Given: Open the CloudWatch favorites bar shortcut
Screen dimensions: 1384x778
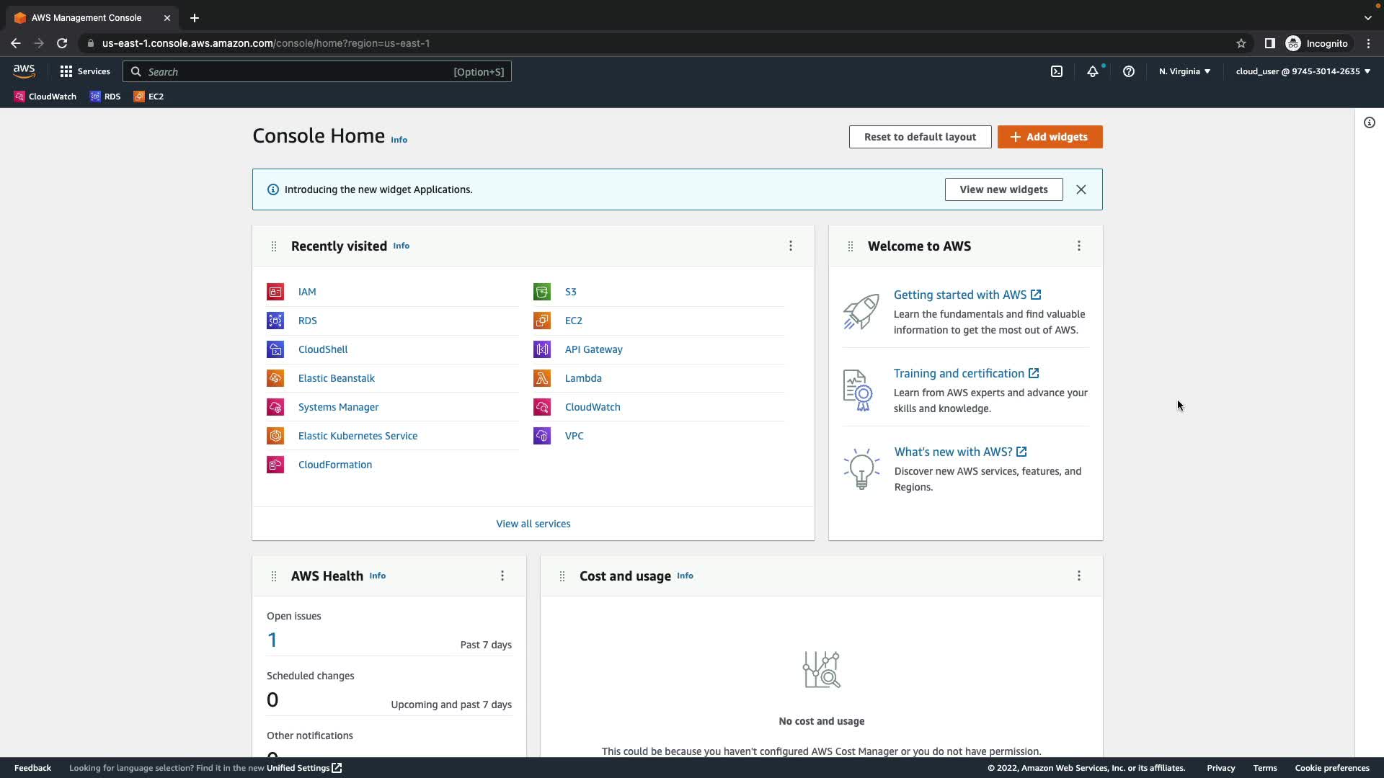Looking at the screenshot, I should pos(45,97).
